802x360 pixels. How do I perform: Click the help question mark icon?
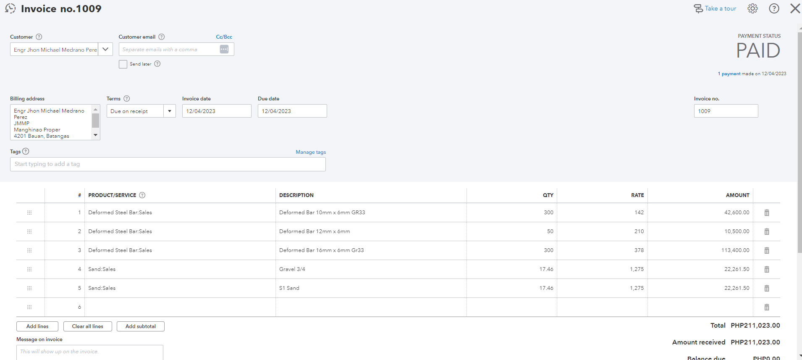[774, 8]
